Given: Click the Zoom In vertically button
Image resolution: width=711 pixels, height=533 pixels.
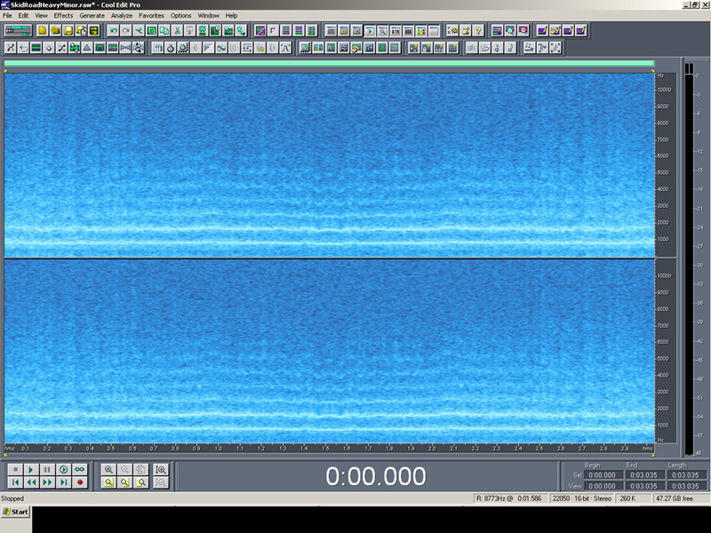Looking at the screenshot, I should click(x=161, y=470).
